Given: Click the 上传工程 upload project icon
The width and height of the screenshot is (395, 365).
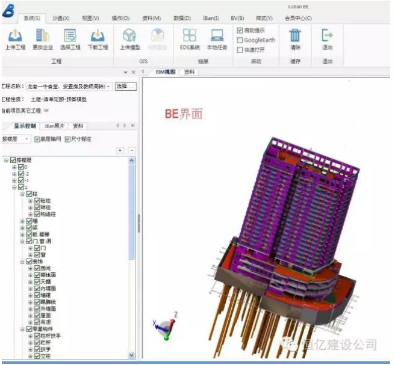Looking at the screenshot, I should click(x=15, y=35).
